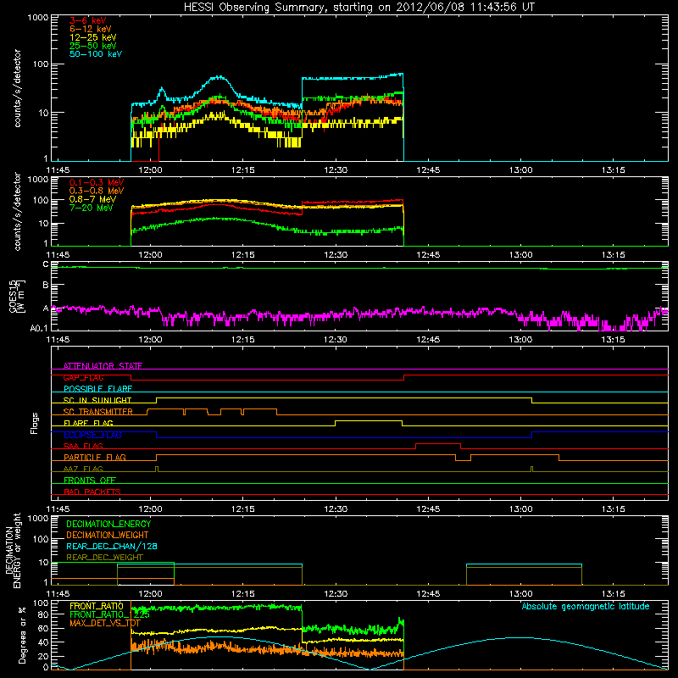Click the DECIMATION_ENERGY legend label
The height and width of the screenshot is (678, 678).
pos(108,524)
